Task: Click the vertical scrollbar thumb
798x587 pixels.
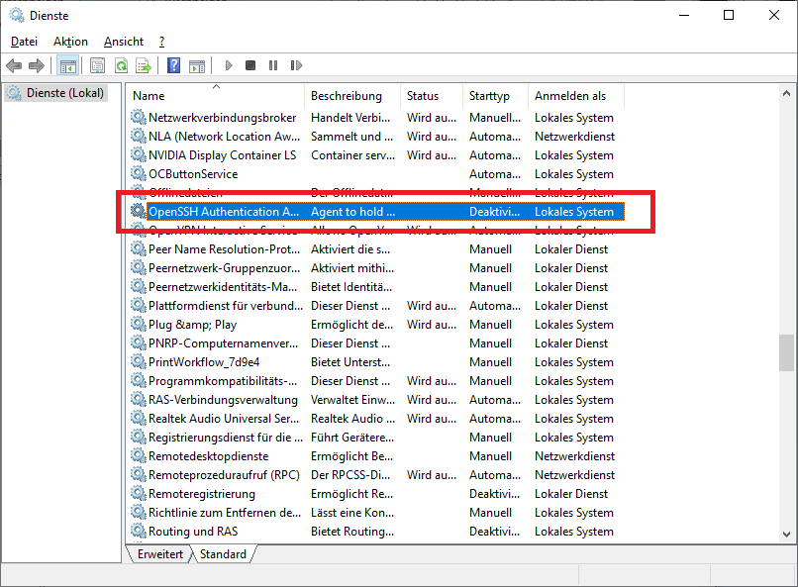Action: point(786,350)
